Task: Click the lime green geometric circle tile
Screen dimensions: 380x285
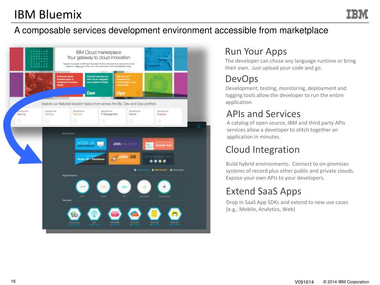Action: [x=158, y=85]
